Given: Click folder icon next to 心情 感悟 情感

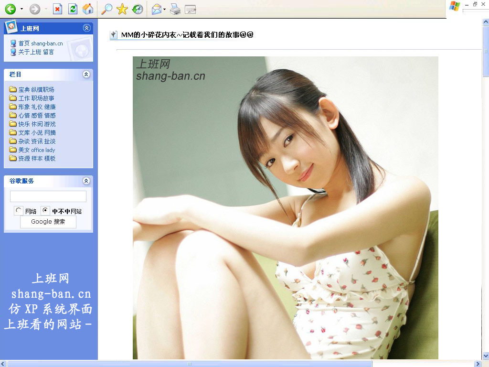Looking at the screenshot, I should pyautogui.click(x=13, y=115).
